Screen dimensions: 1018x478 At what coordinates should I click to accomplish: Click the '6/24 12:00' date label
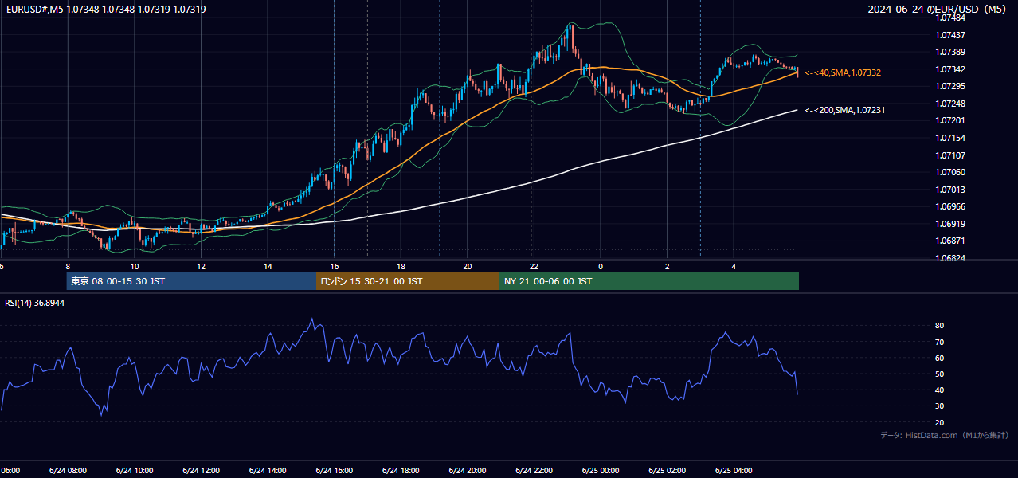(x=201, y=471)
